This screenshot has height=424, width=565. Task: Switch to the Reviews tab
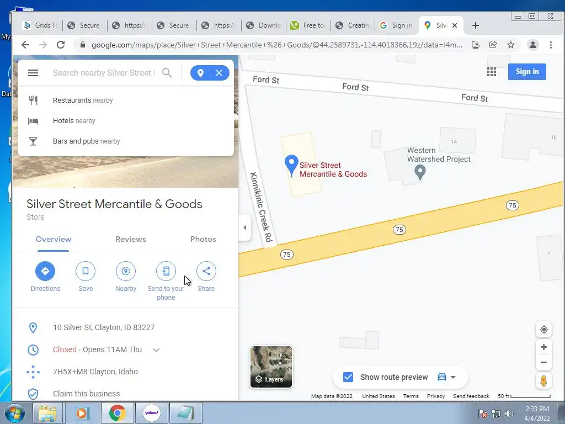pyautogui.click(x=131, y=240)
